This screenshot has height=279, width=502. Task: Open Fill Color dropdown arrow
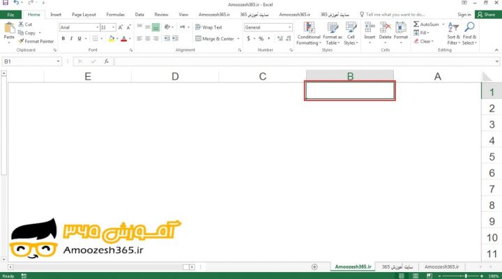[x=117, y=39]
